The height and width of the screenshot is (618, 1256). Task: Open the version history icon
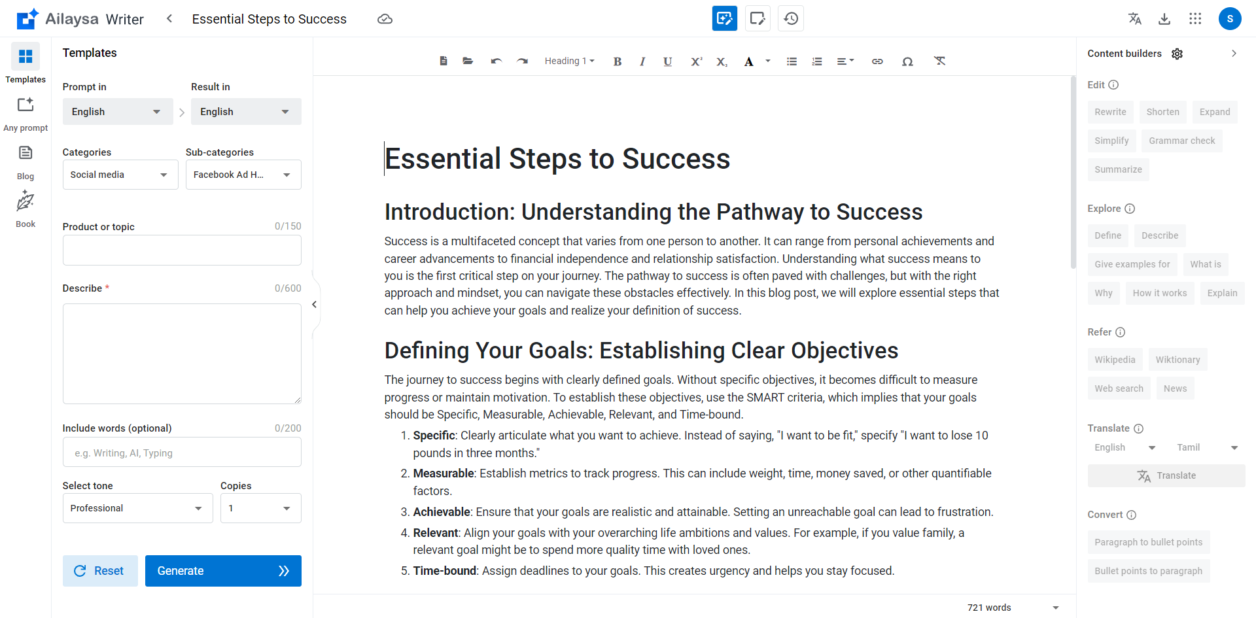coord(791,18)
